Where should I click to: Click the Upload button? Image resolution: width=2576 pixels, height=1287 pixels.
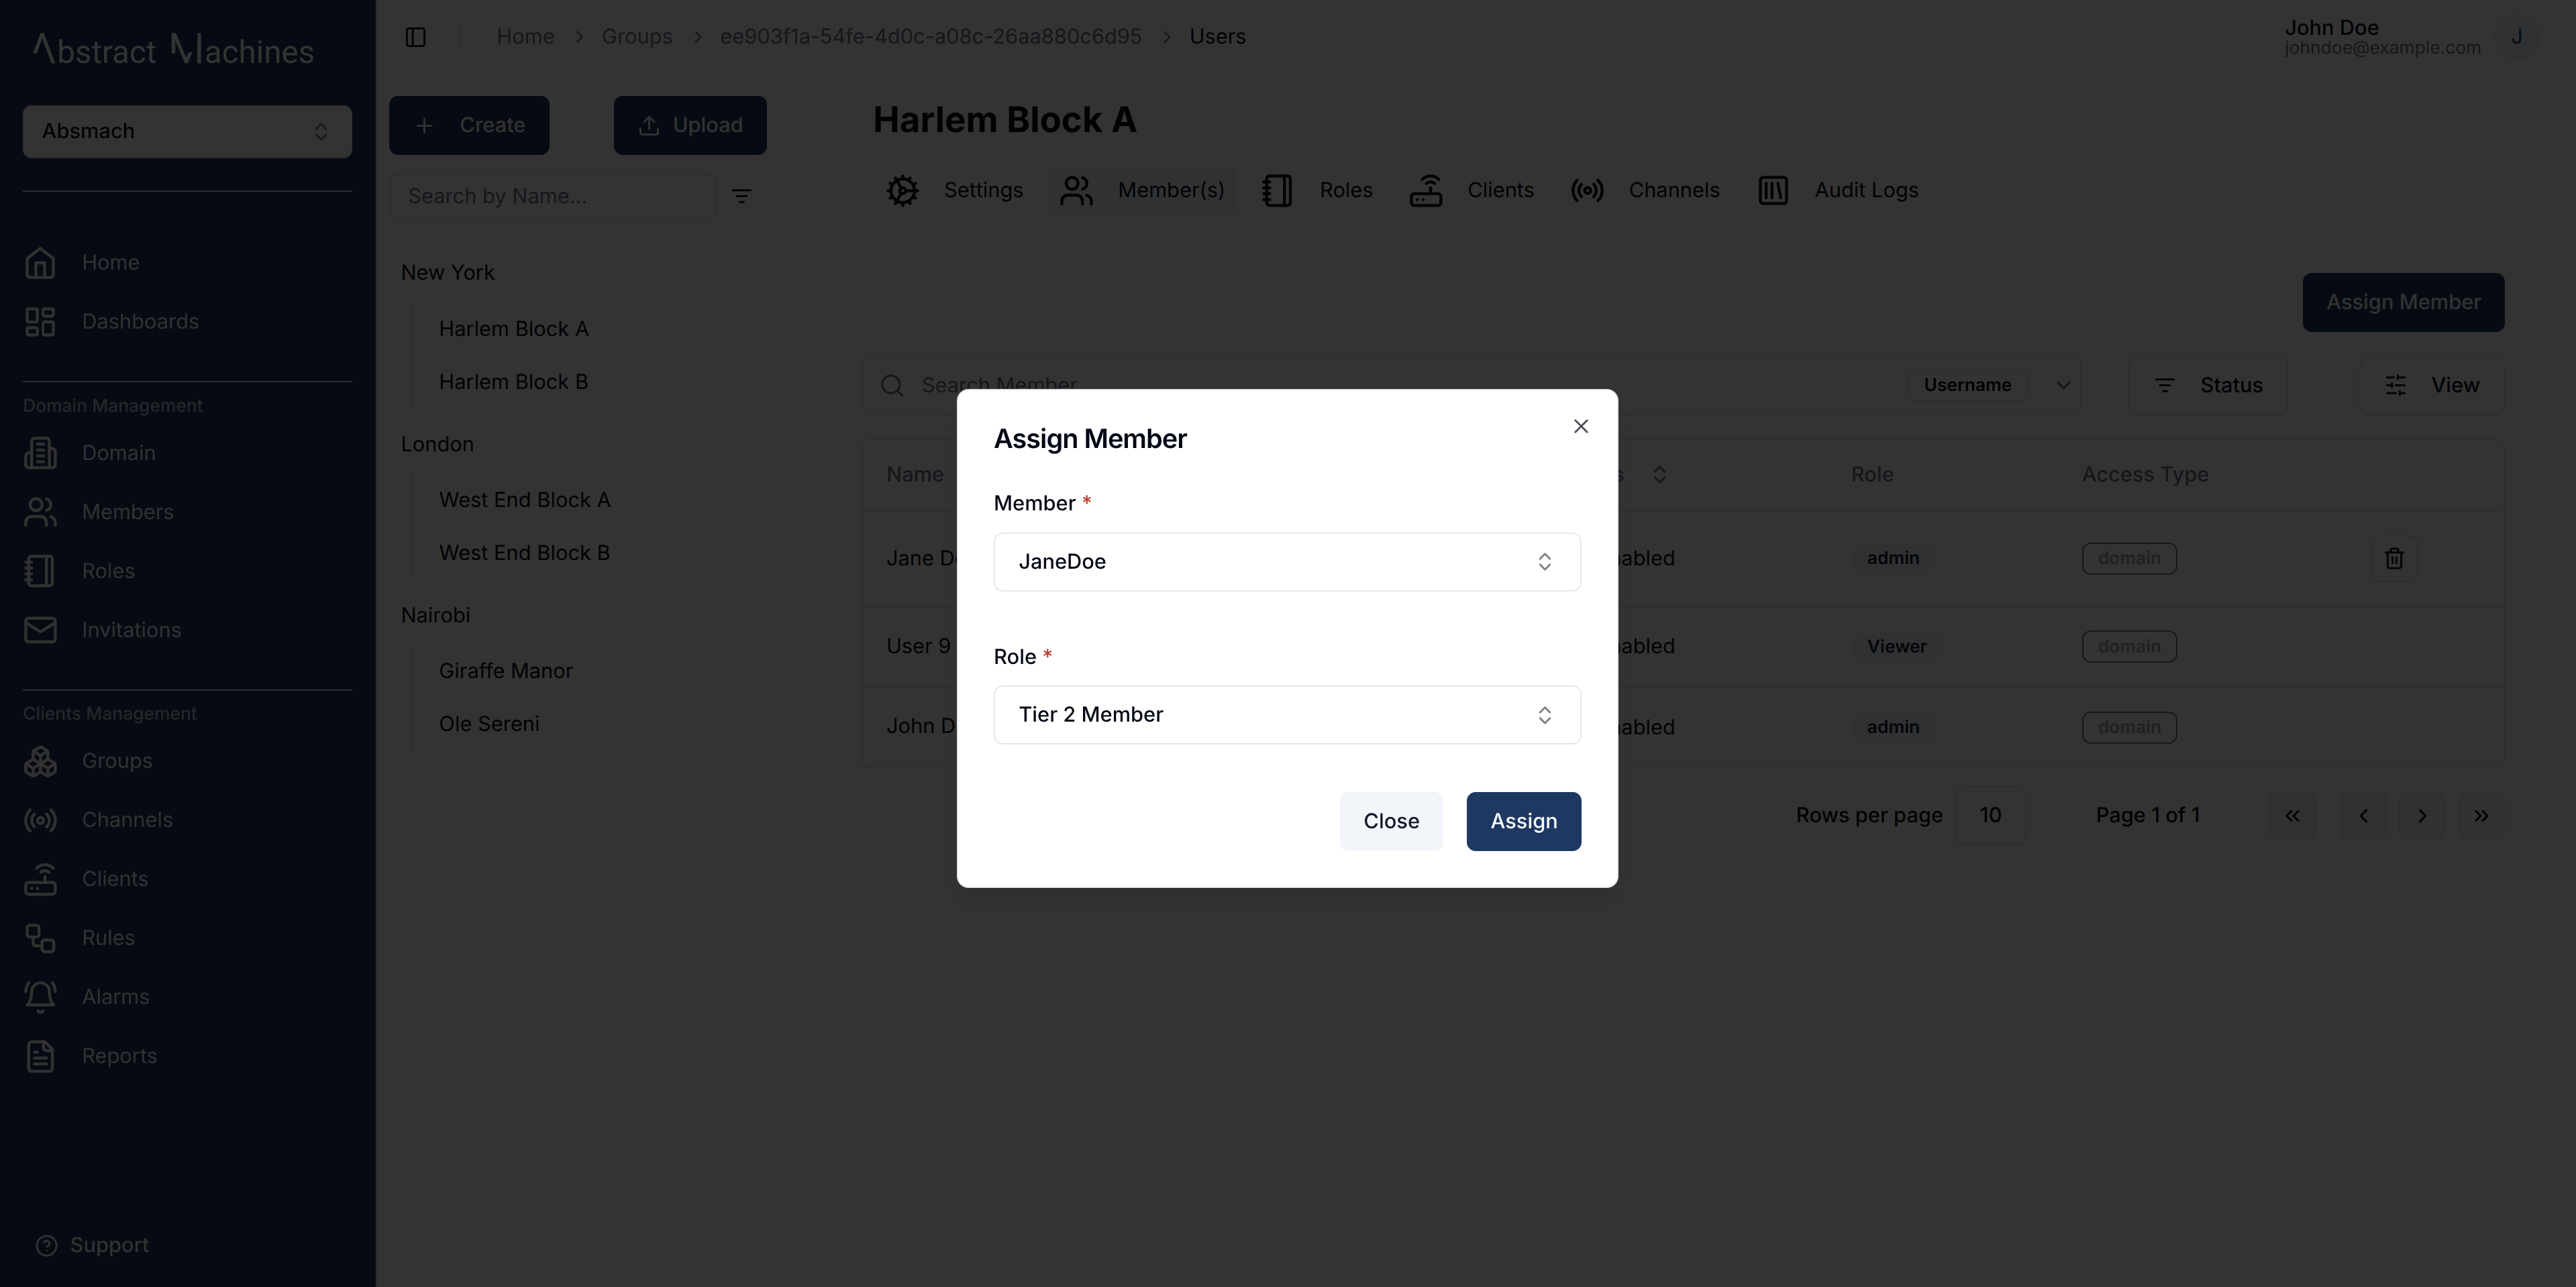(x=690, y=126)
